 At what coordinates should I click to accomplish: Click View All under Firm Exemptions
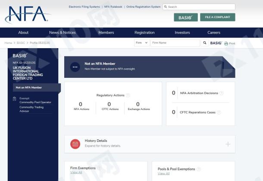pyautogui.click(x=76, y=172)
